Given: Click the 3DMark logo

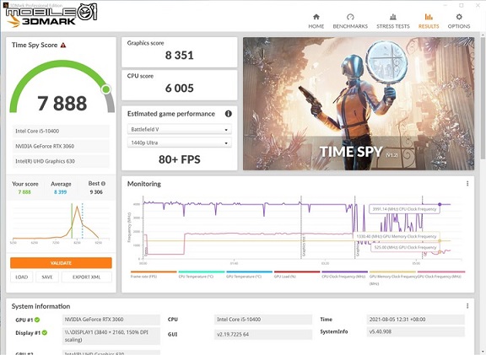Looking at the screenshot, I should pos(41,21).
